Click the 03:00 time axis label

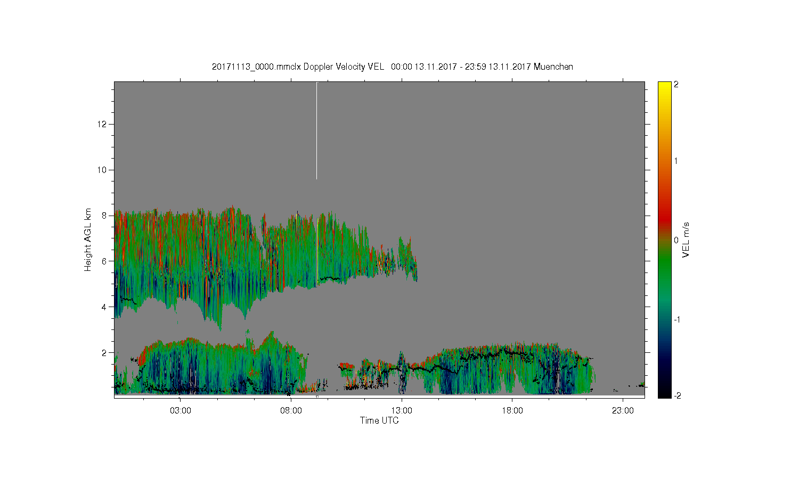180,411
